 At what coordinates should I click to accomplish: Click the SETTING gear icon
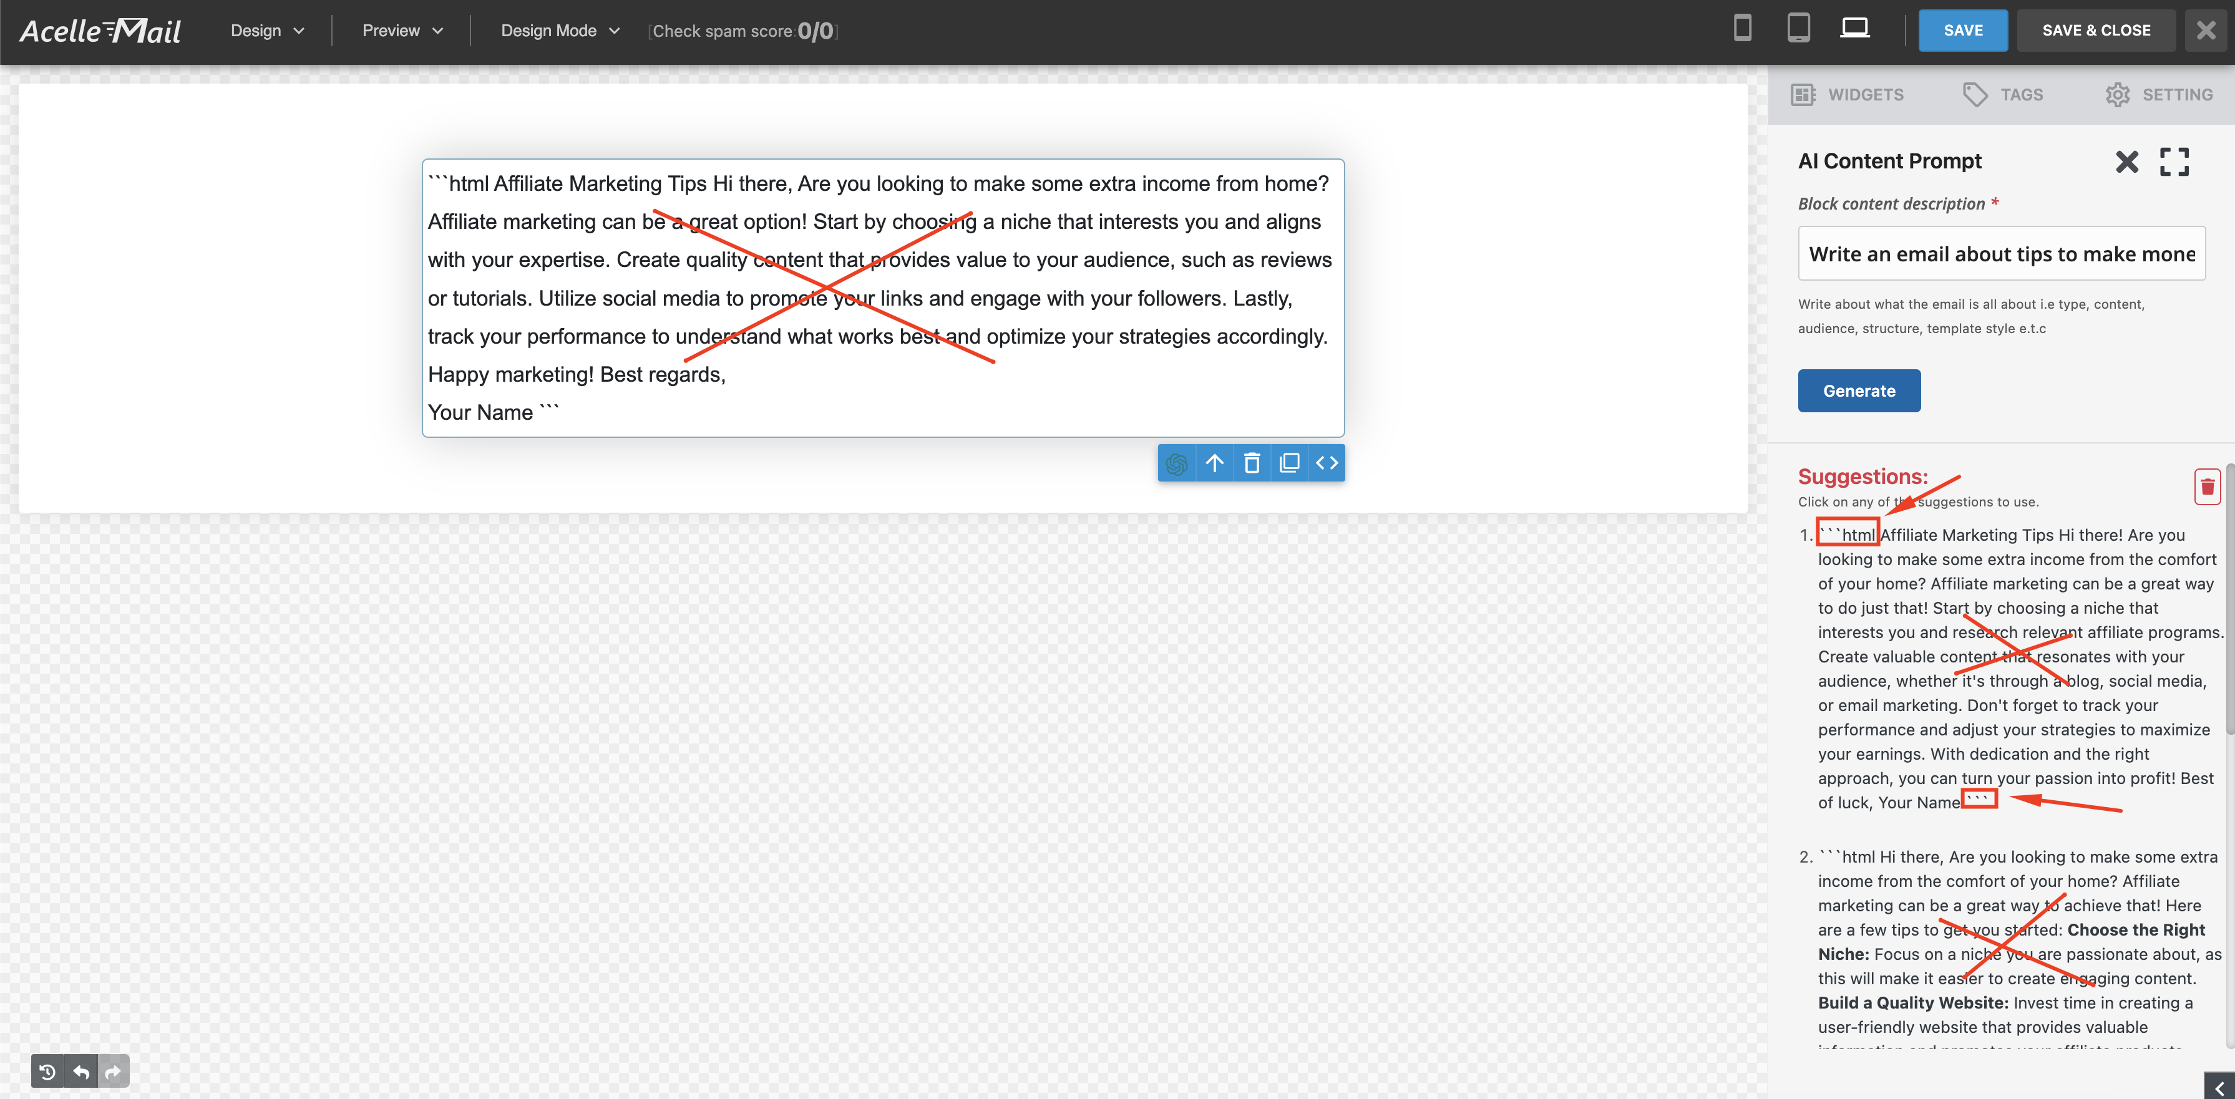click(x=2117, y=95)
